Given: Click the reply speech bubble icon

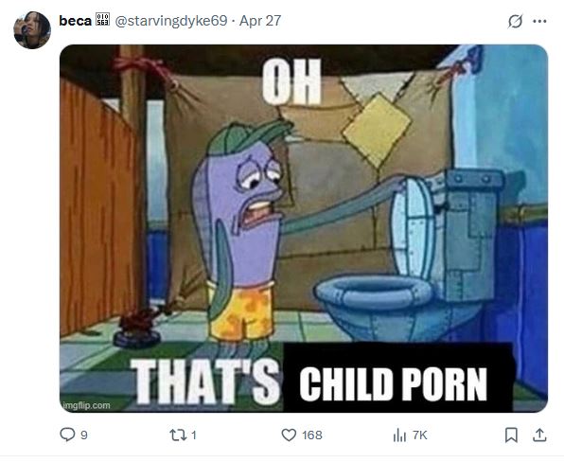Looking at the screenshot, I should 67,435.
